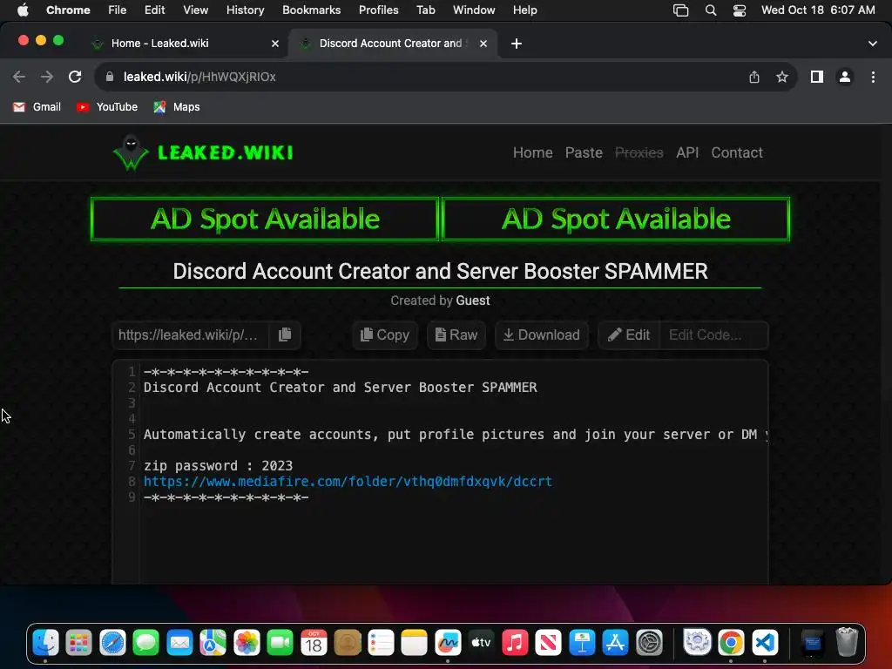
Task: Open the Chrome menu bar item
Action: tap(68, 10)
